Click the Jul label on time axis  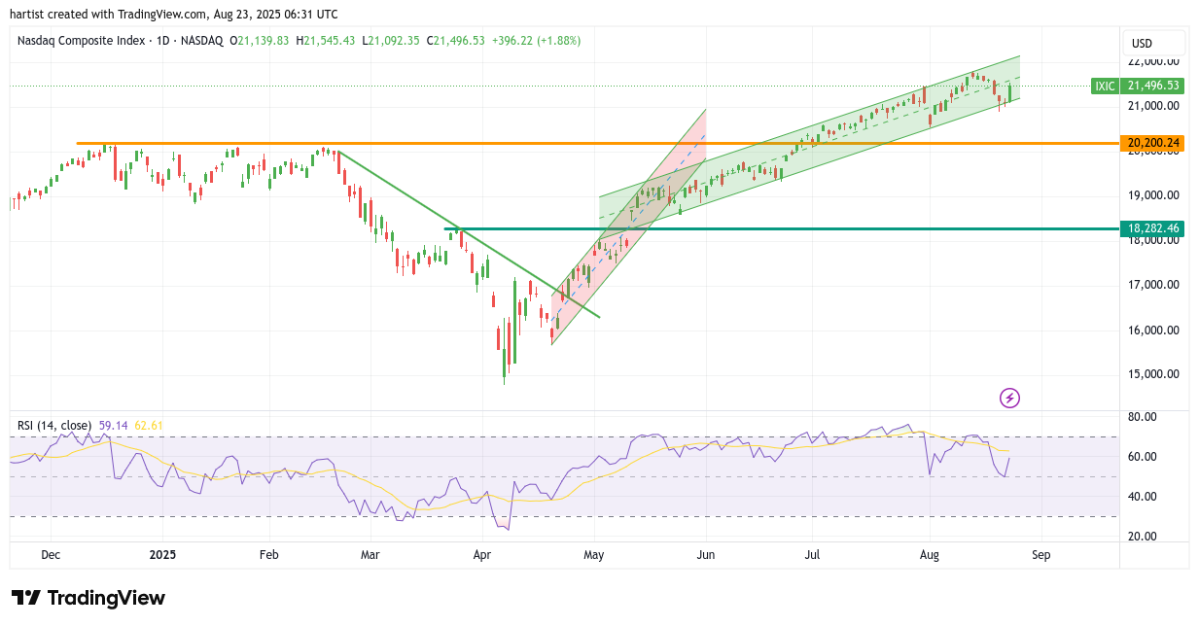click(x=813, y=555)
